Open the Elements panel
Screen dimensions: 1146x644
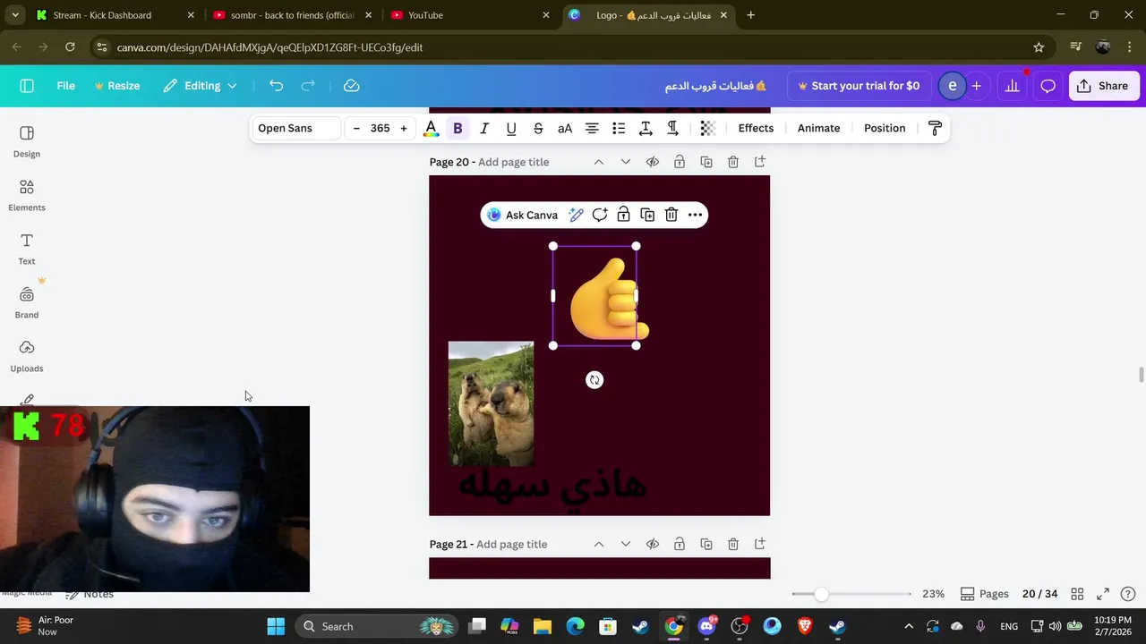tap(27, 195)
